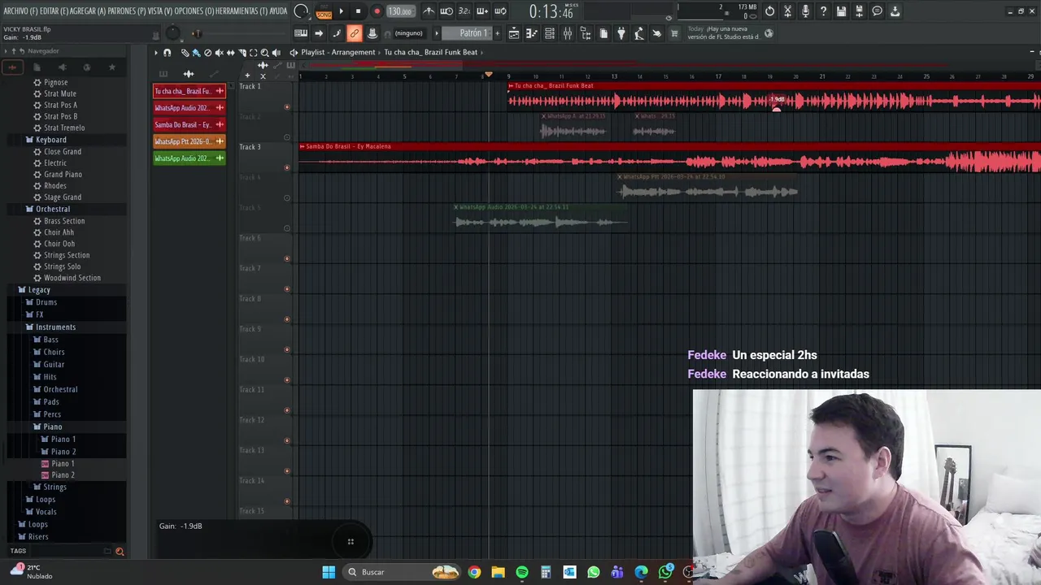This screenshot has height=585, width=1041.
Task: Open the plugin picker plug icon
Action: 621,33
